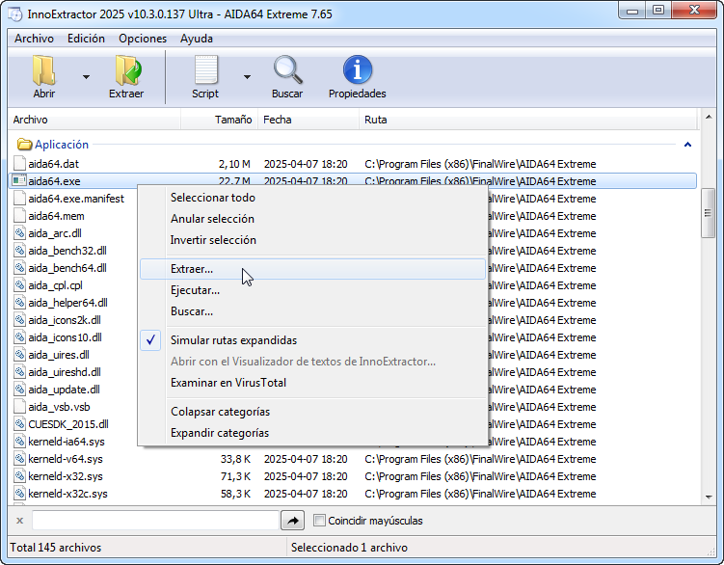Screen dimensions: 724x565
Task: Open the Archivo menu
Action: (x=34, y=39)
